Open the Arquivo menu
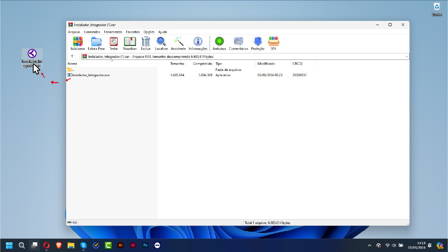Image resolution: width=448 pixels, height=252 pixels. pyautogui.click(x=74, y=32)
